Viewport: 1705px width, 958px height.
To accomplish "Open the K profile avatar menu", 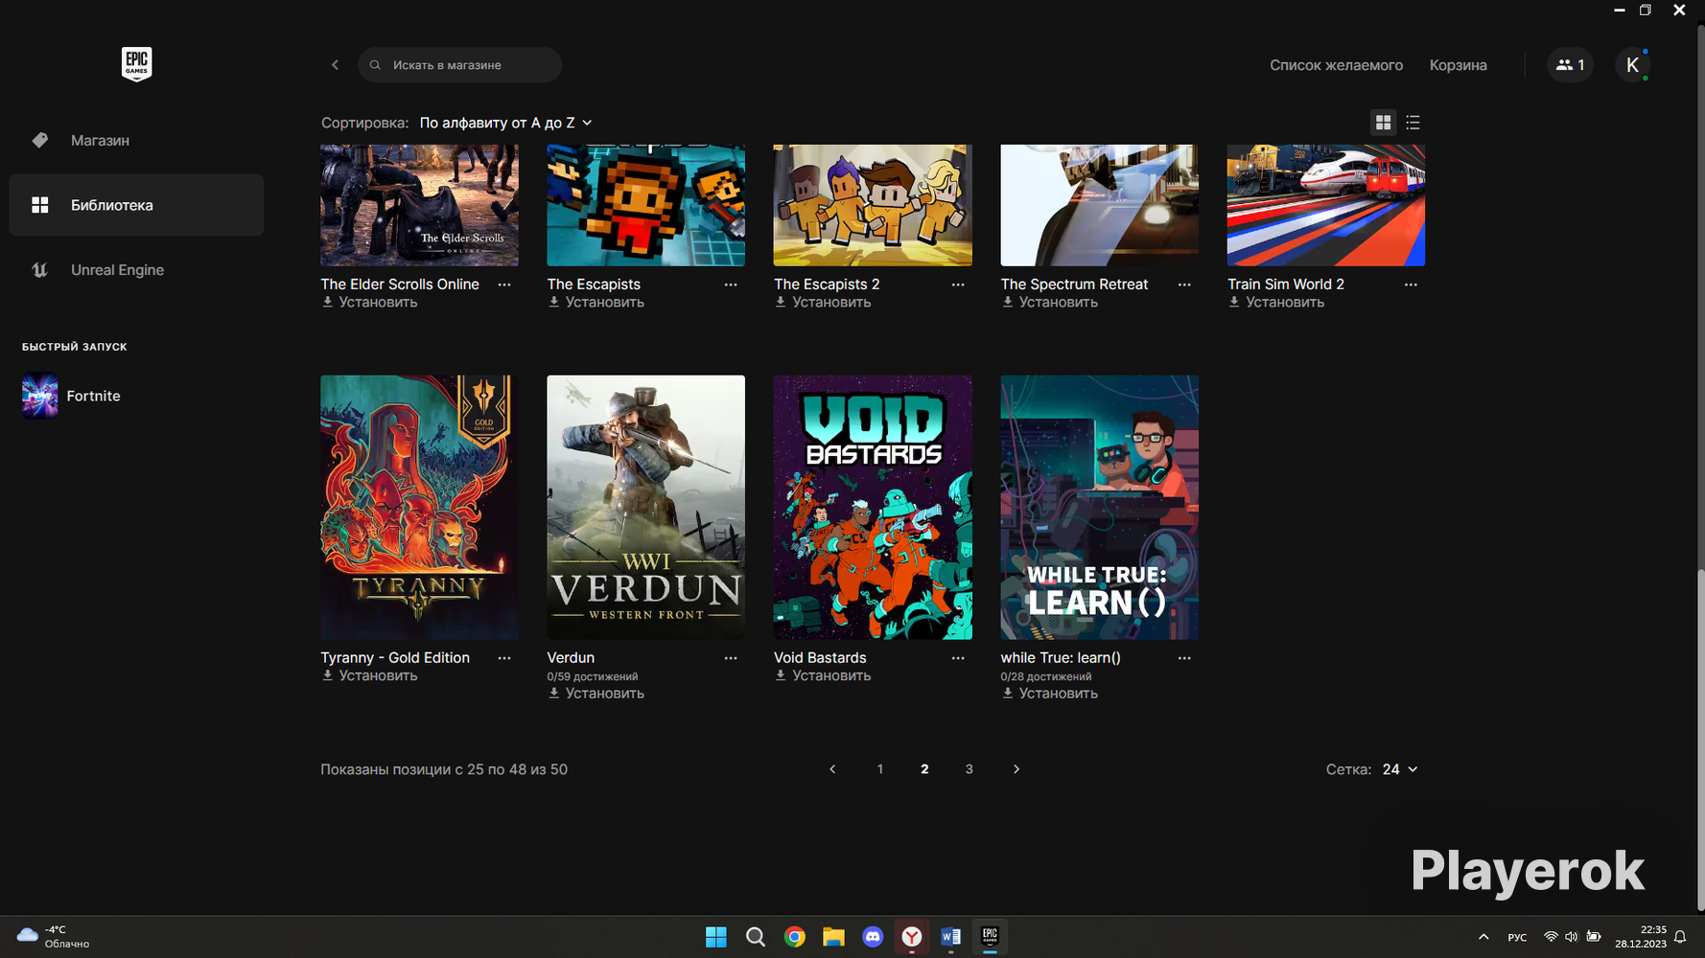I will (x=1632, y=65).
